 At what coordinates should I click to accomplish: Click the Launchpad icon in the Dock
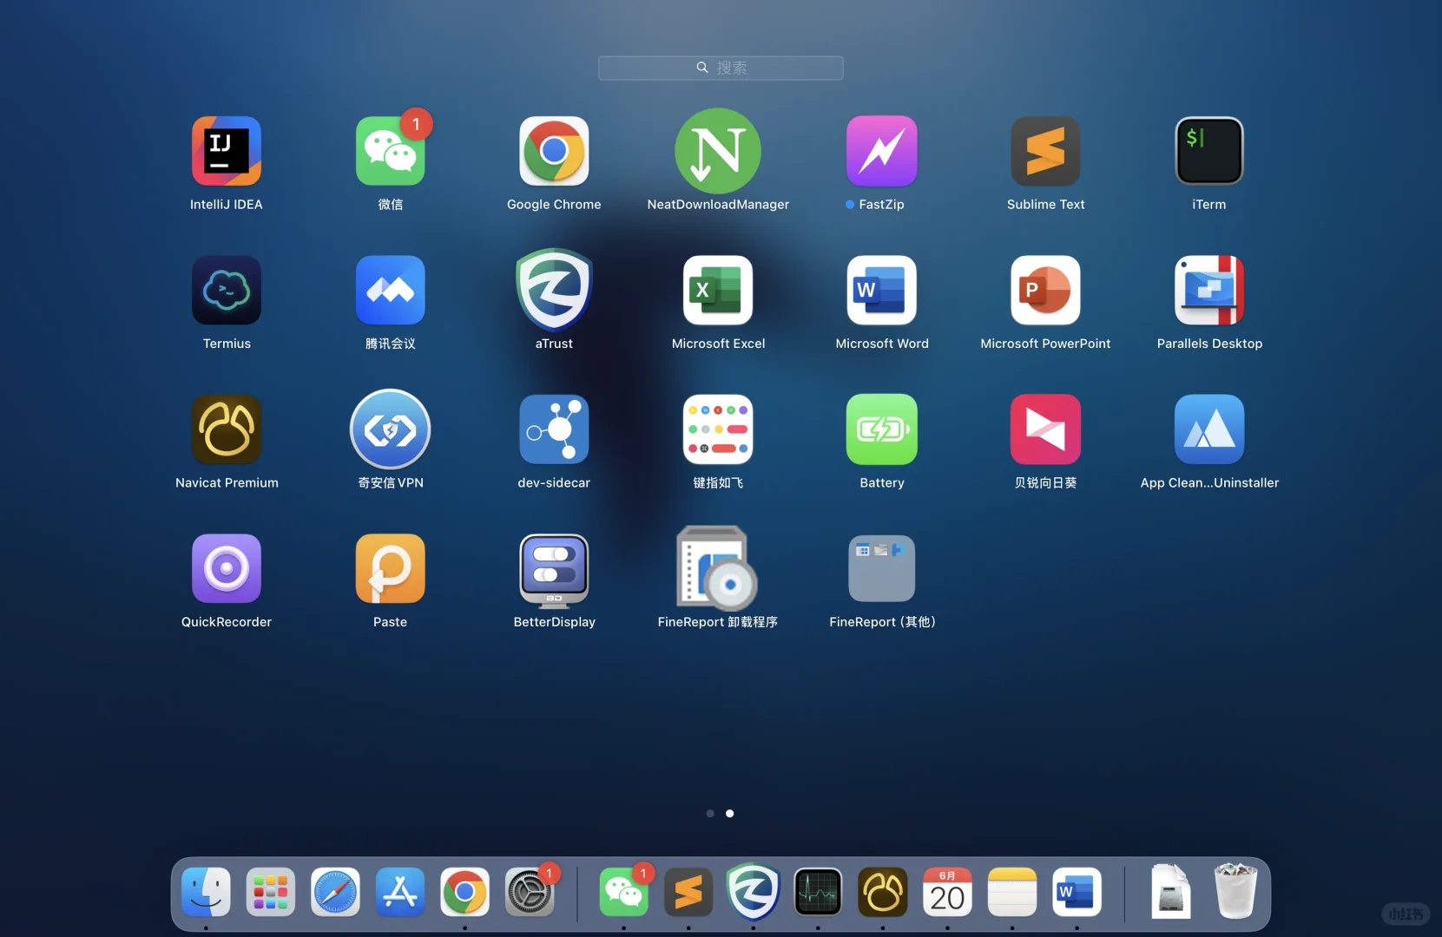coord(271,892)
